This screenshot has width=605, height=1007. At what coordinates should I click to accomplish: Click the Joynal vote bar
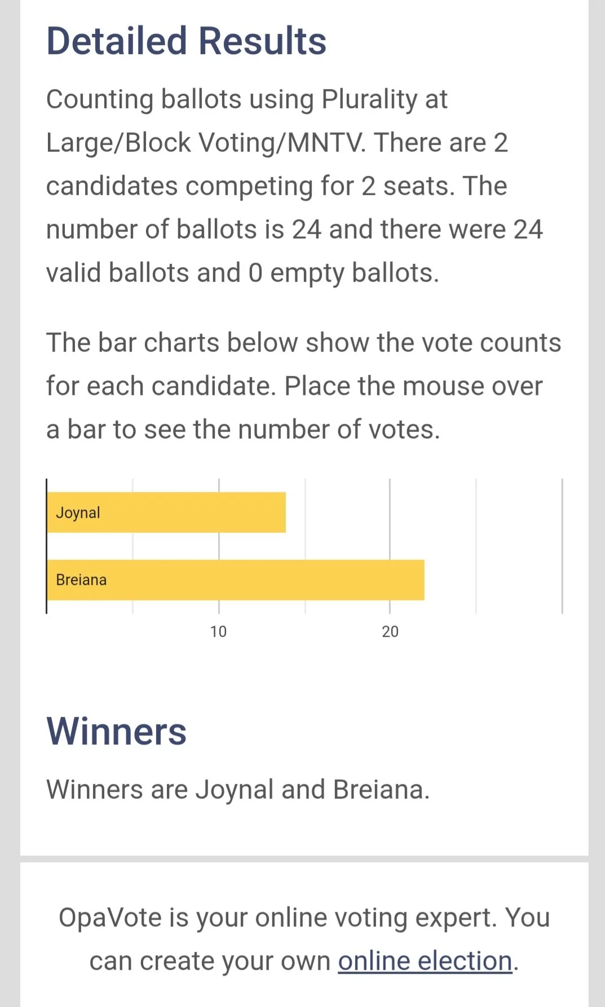(x=166, y=512)
